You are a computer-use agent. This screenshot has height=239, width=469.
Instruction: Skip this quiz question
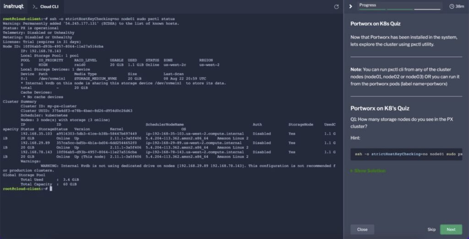click(x=431, y=229)
